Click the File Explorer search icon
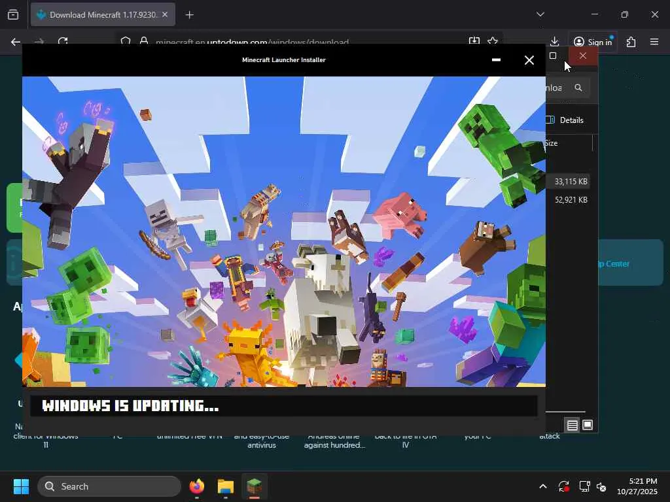Screen dimensions: 670x502 (578, 88)
